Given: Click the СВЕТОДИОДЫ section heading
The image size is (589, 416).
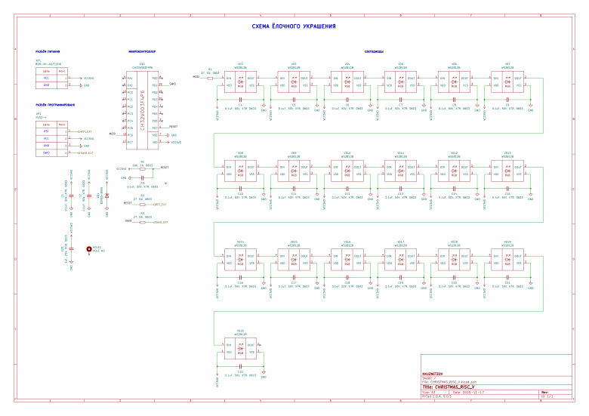Looking at the screenshot, I should pos(373,52).
